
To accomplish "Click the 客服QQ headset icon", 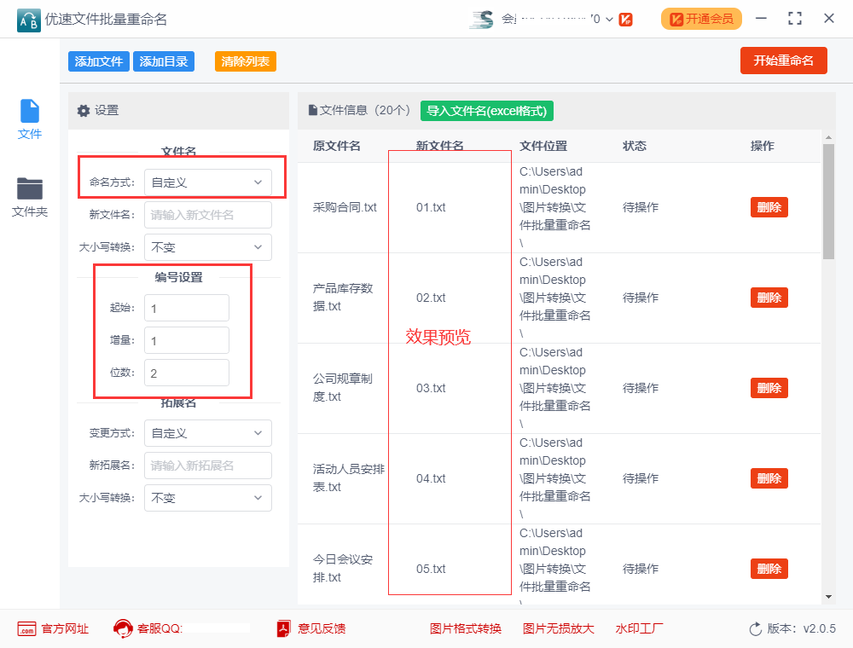I will 123,629.
